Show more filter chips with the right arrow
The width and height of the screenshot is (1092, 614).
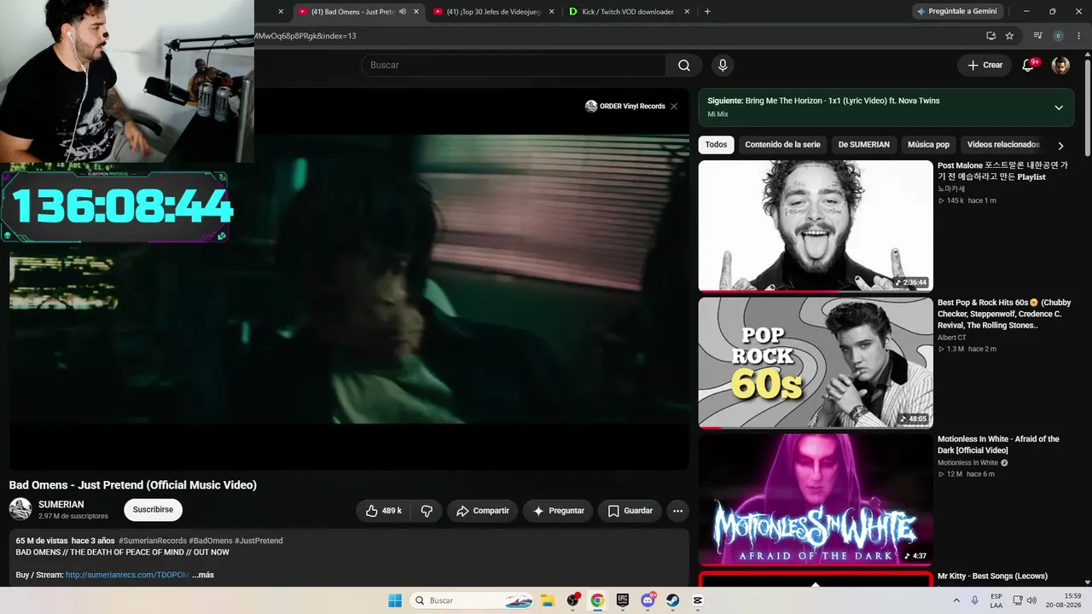tap(1060, 146)
